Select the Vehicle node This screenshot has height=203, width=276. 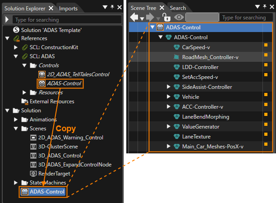pyautogui.click(x=190, y=97)
